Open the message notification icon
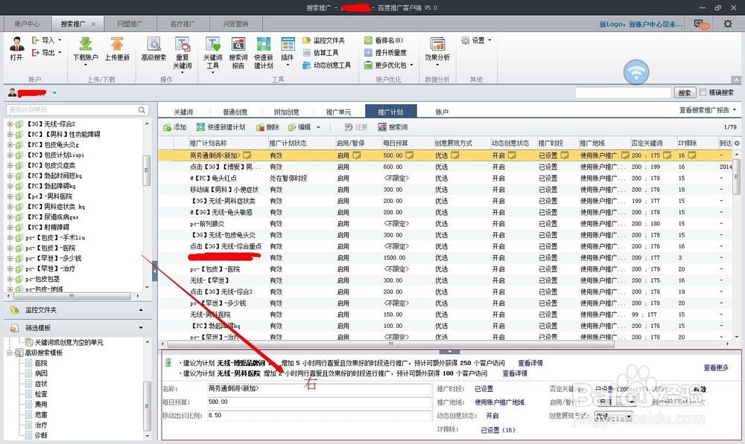The image size is (745, 444). point(701,24)
